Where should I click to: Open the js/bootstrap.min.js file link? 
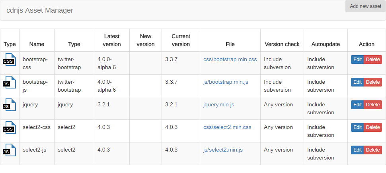[226, 82]
